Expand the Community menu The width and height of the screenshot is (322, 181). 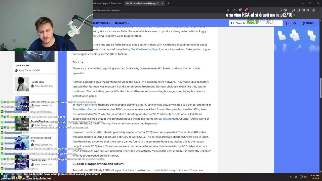coord(122,23)
